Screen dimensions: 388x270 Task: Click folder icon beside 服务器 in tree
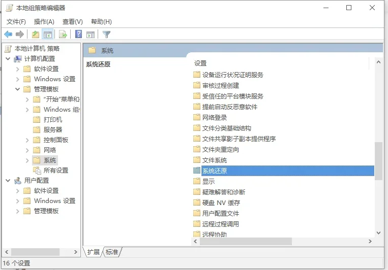(37, 130)
